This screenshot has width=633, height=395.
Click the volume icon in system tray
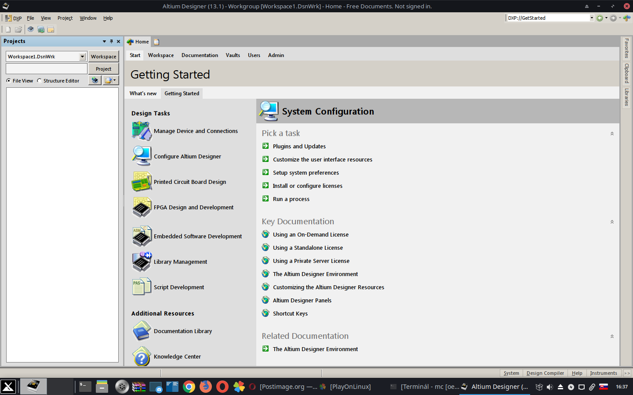[x=549, y=387]
